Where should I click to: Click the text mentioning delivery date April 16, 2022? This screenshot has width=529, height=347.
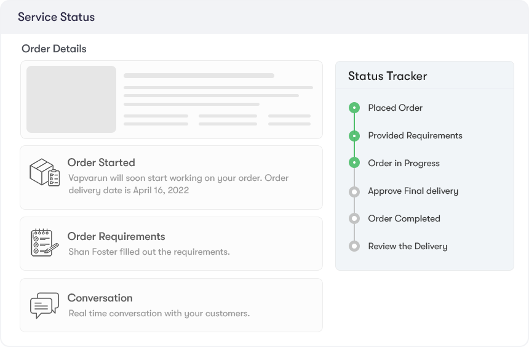(178, 184)
